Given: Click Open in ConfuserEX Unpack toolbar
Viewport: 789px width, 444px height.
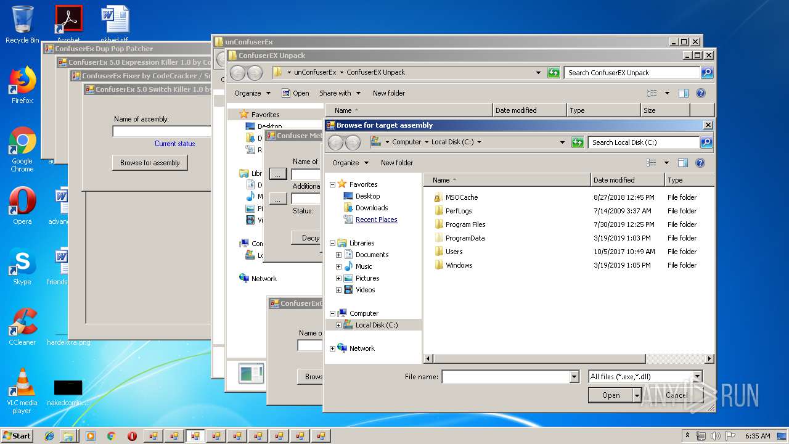Looking at the screenshot, I should 295,93.
